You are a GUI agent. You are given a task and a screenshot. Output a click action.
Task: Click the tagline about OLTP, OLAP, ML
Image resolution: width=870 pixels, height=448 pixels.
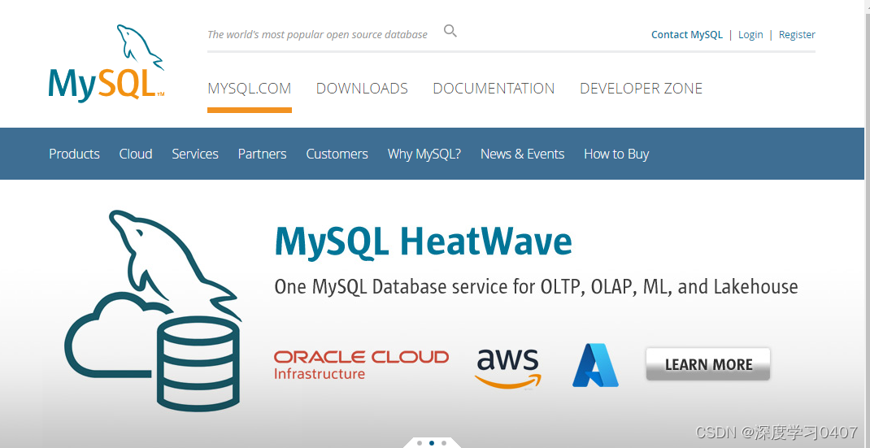(x=536, y=287)
